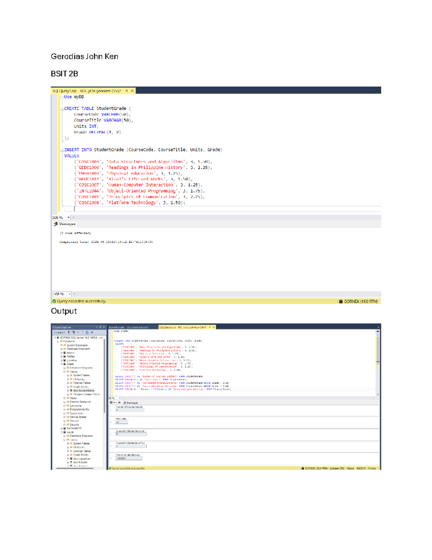Viewport: 432px width, 560px height.
Task: Click the server icon for BORNEK SQL Server
Action: pos(58,337)
